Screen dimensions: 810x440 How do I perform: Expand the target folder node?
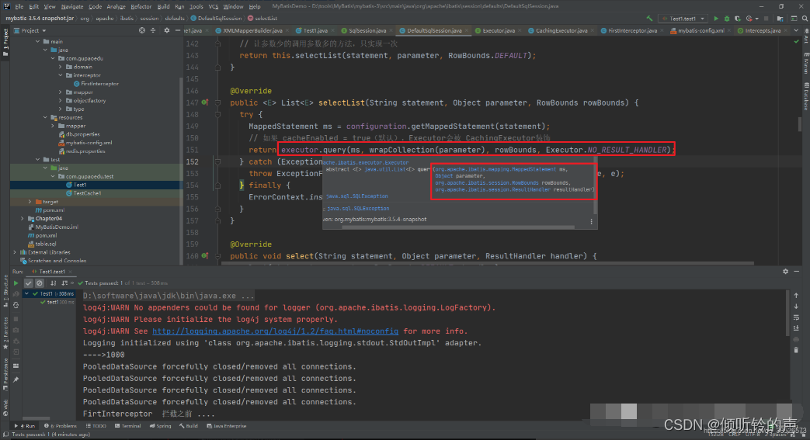click(30, 202)
